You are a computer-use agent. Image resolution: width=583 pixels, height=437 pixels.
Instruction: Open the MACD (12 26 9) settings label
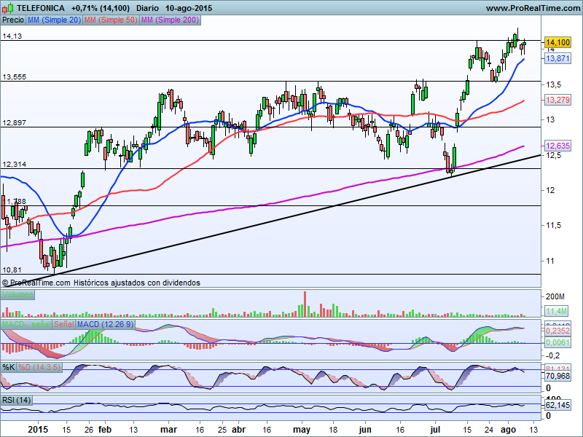(104, 323)
